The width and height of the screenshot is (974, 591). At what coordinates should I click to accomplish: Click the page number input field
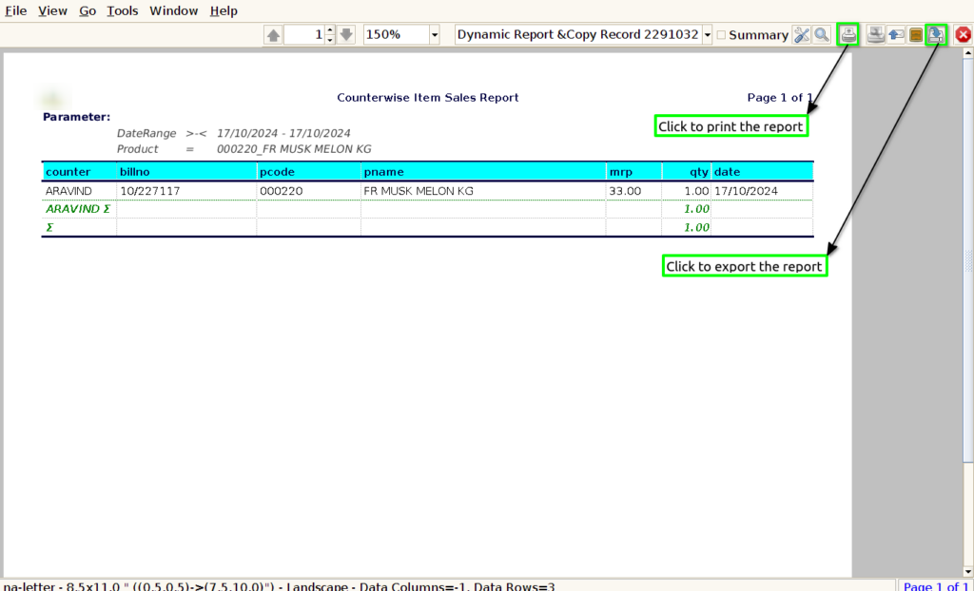304,35
